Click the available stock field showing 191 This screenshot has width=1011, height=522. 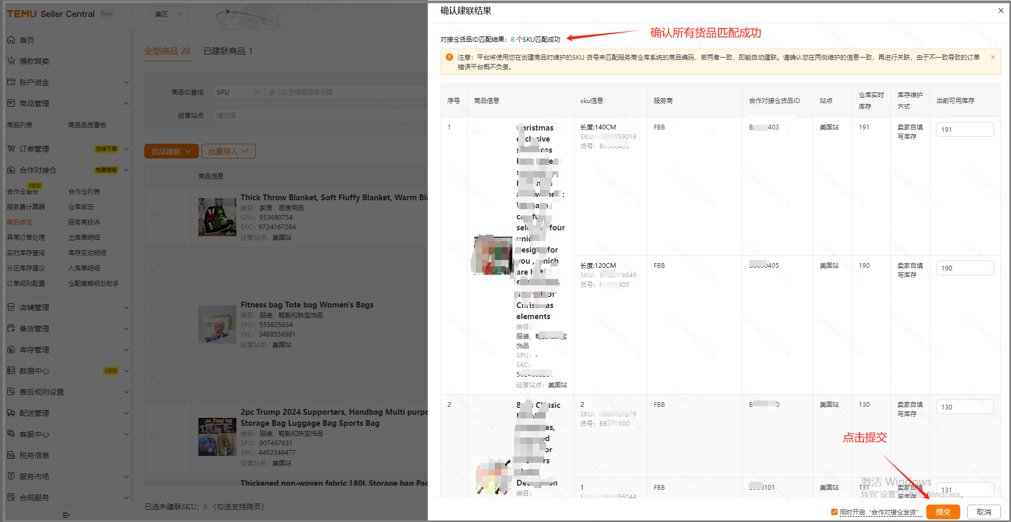964,130
